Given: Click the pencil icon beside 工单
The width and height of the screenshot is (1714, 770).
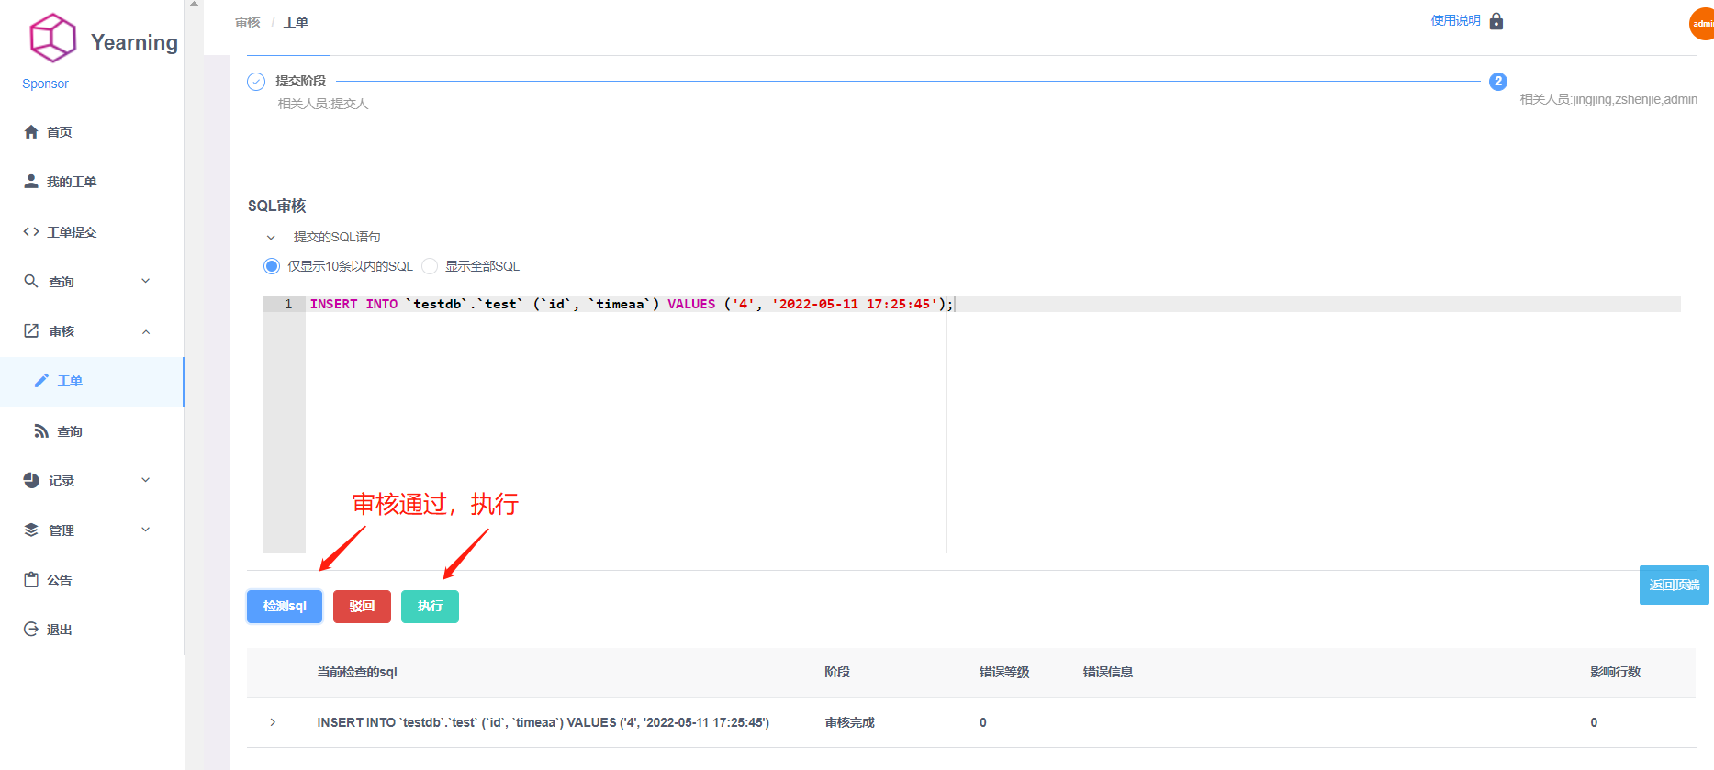Looking at the screenshot, I should pyautogui.click(x=41, y=381).
